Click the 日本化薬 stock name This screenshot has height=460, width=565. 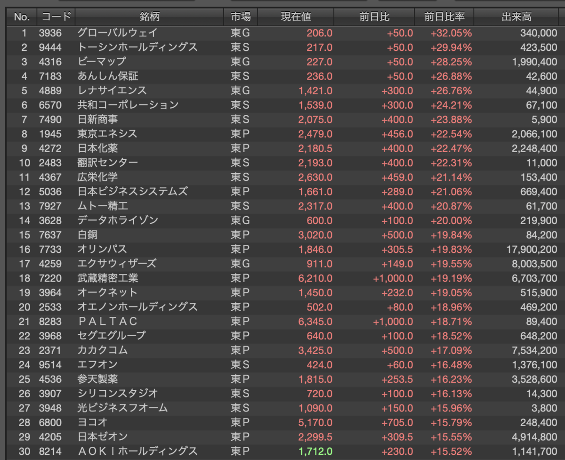pos(98,148)
